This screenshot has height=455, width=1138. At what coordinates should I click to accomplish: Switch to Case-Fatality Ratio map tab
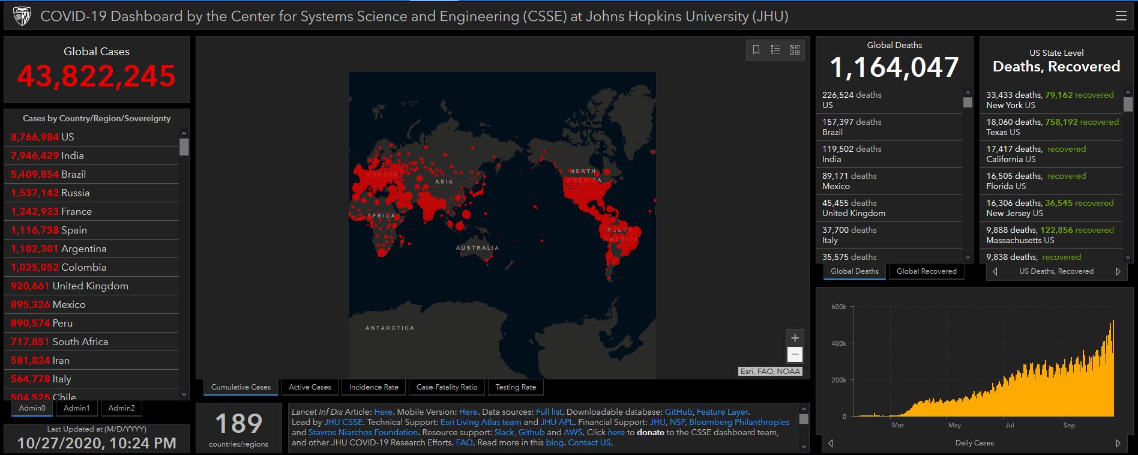click(x=447, y=387)
